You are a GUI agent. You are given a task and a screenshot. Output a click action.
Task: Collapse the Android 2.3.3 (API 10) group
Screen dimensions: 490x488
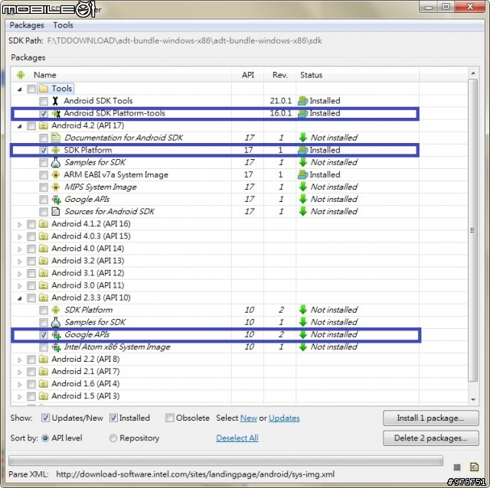[x=20, y=298]
